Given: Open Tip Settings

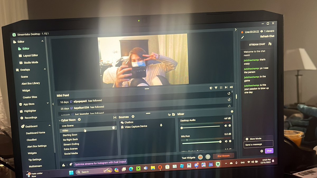Looking at the screenshot, I should point(35,160).
